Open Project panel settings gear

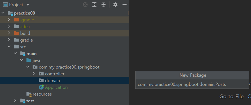pyautogui.click(x=115, y=5)
